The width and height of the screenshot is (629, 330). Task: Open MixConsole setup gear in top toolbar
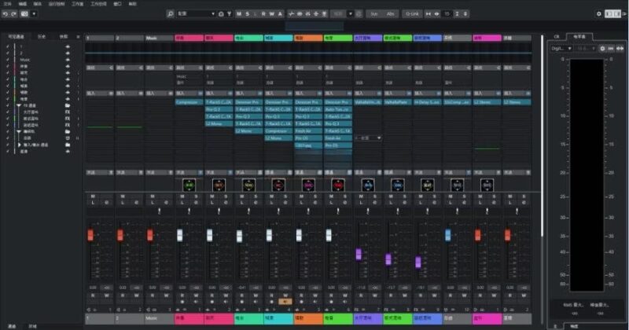[599, 13]
